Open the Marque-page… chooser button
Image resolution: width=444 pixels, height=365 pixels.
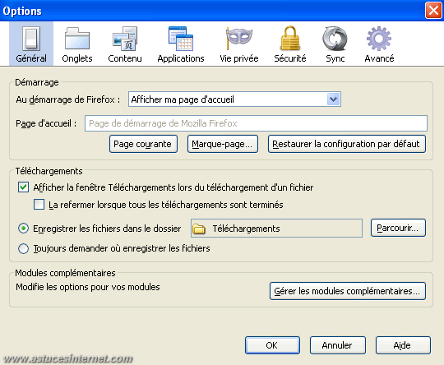tap(223, 144)
